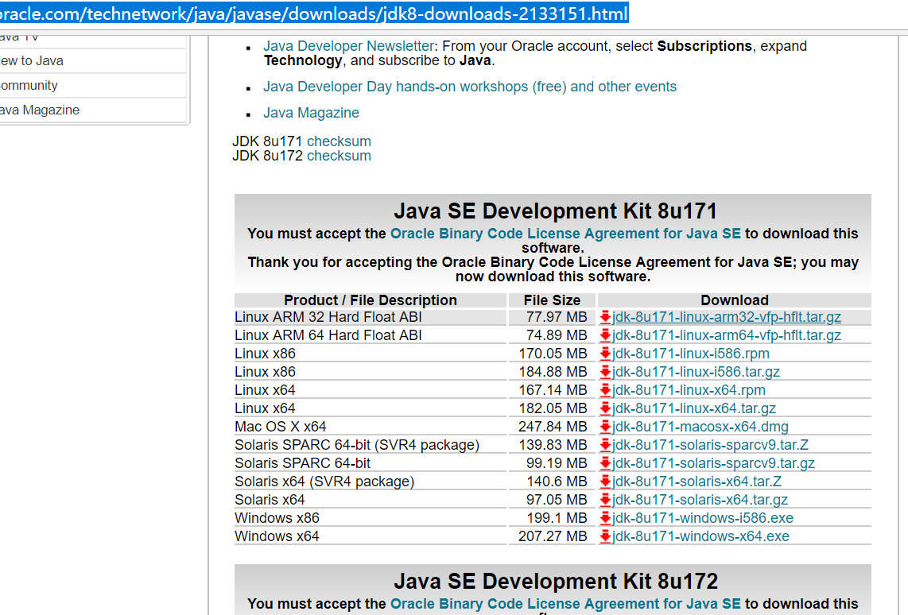The image size is (908, 615).
Task: Download jdk-8u171-windows-i586.exe installer
Action: click(702, 518)
